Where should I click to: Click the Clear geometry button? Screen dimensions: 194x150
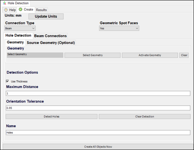pos(184,55)
